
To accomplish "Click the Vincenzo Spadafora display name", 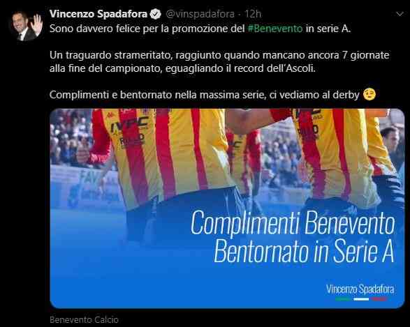I will 98,14.
